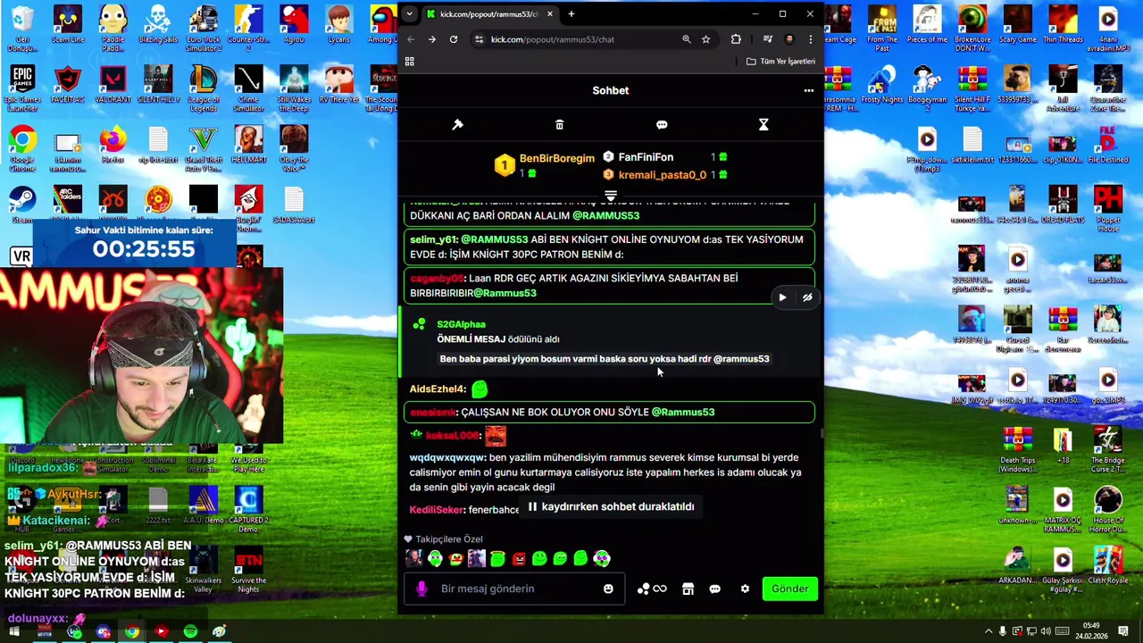Click the YouTube icon in taskbar
This screenshot has width=1143, height=643.
[x=161, y=632]
